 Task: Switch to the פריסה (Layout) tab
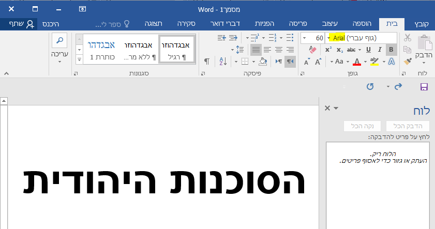[x=298, y=24]
